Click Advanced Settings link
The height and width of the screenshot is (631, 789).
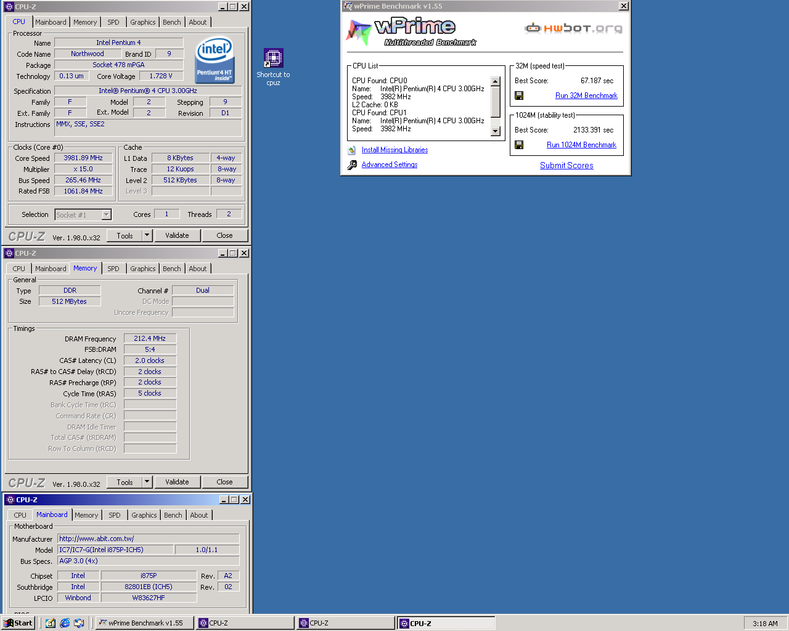point(390,165)
